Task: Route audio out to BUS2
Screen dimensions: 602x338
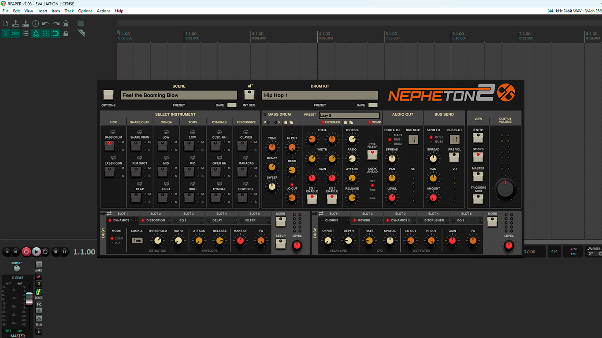Action: (x=390, y=144)
